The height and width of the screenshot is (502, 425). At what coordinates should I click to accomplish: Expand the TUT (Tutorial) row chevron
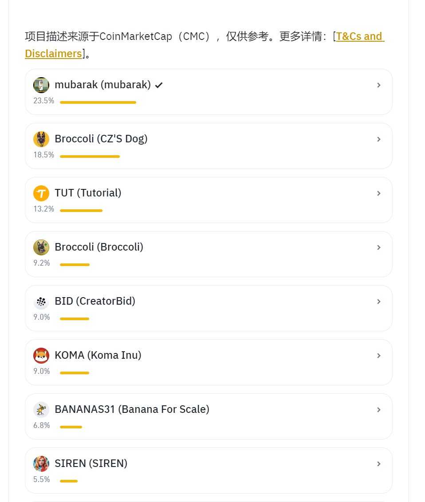point(379,193)
